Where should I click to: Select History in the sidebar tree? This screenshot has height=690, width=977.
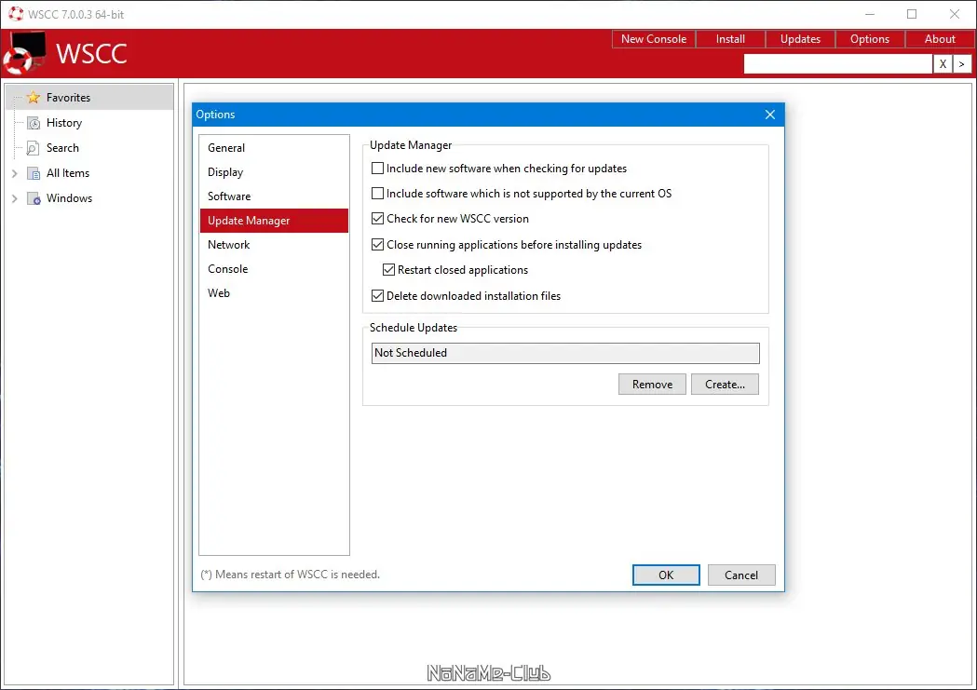[x=64, y=123]
